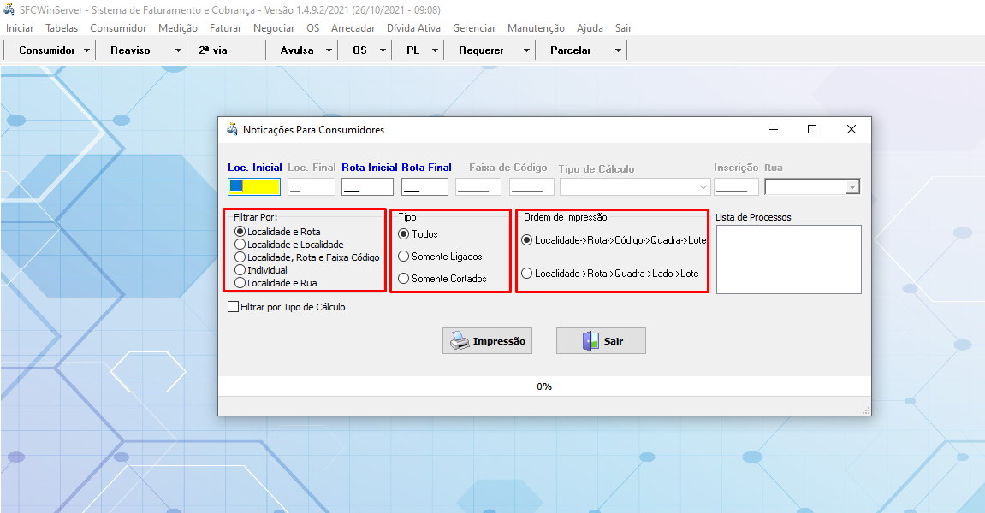Click inside the Lista de Processos box
The image size is (985, 513).
coord(788,259)
